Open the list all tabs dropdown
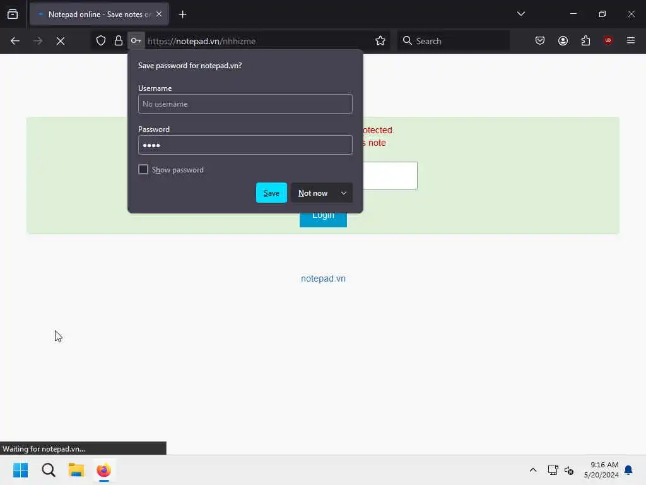The image size is (646, 485). point(520,14)
